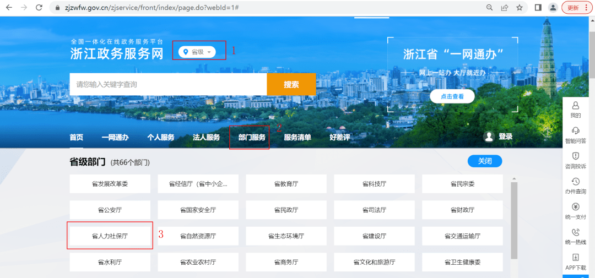Expand the 省级 region dropdown
Image resolution: width=595 pixels, height=278 pixels.
(x=197, y=52)
